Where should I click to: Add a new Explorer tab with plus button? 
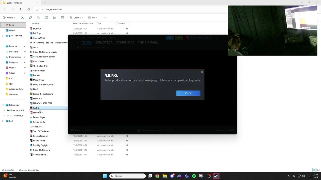pyautogui.click(x=45, y=3)
